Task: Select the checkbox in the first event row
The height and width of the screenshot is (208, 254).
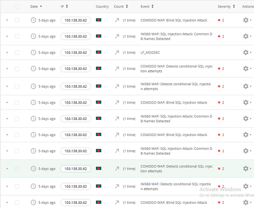Action: pos(17,20)
